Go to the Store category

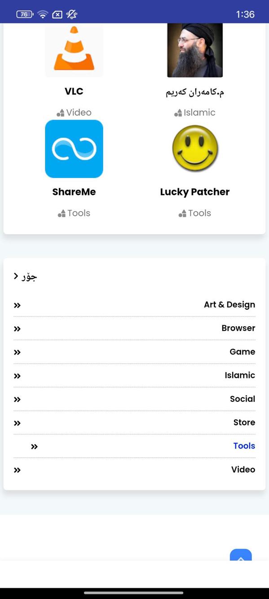click(244, 422)
